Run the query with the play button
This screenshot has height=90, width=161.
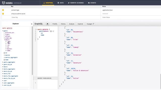coord(48,24)
